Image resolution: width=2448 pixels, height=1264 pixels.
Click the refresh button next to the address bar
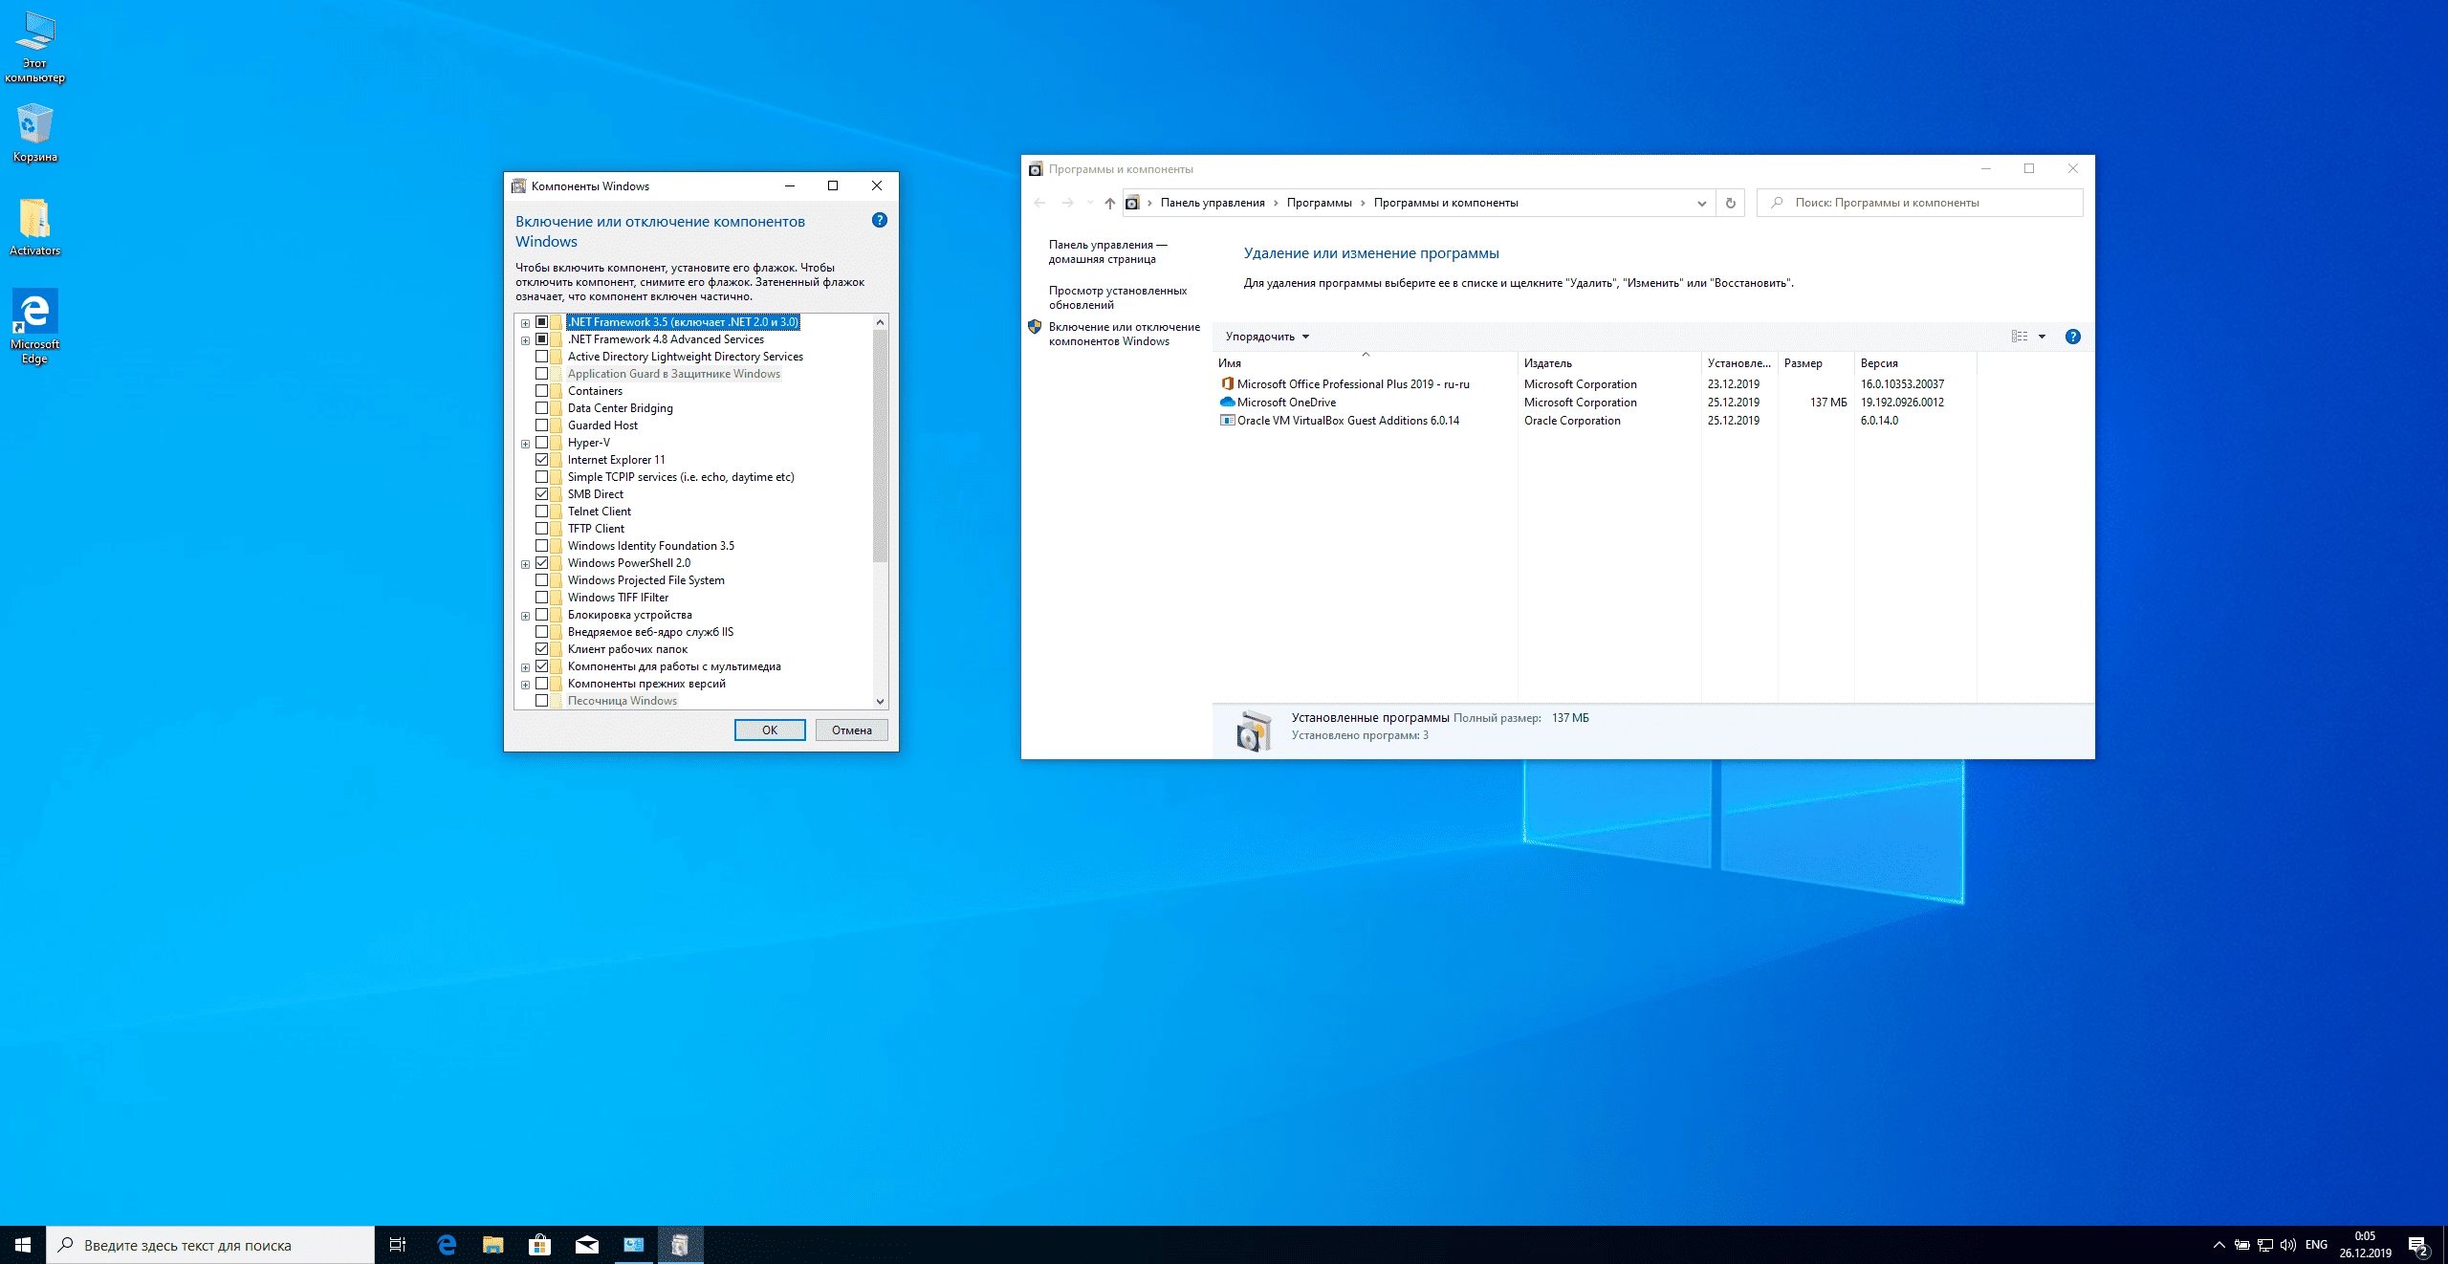tap(1730, 203)
